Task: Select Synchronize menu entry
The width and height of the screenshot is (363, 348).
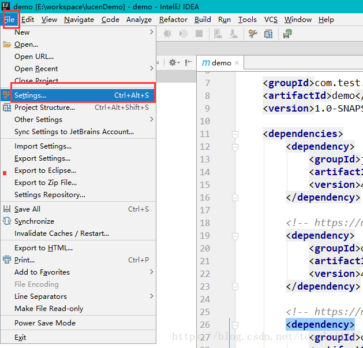Action: click(78, 221)
